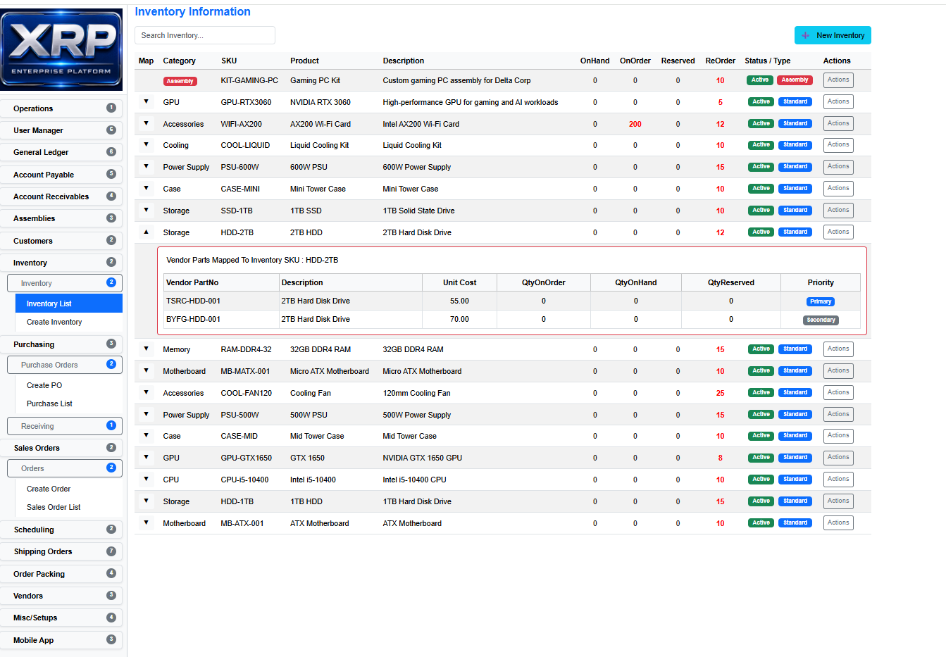Click the TSRC-HDD-001 vendor part number

click(x=193, y=301)
